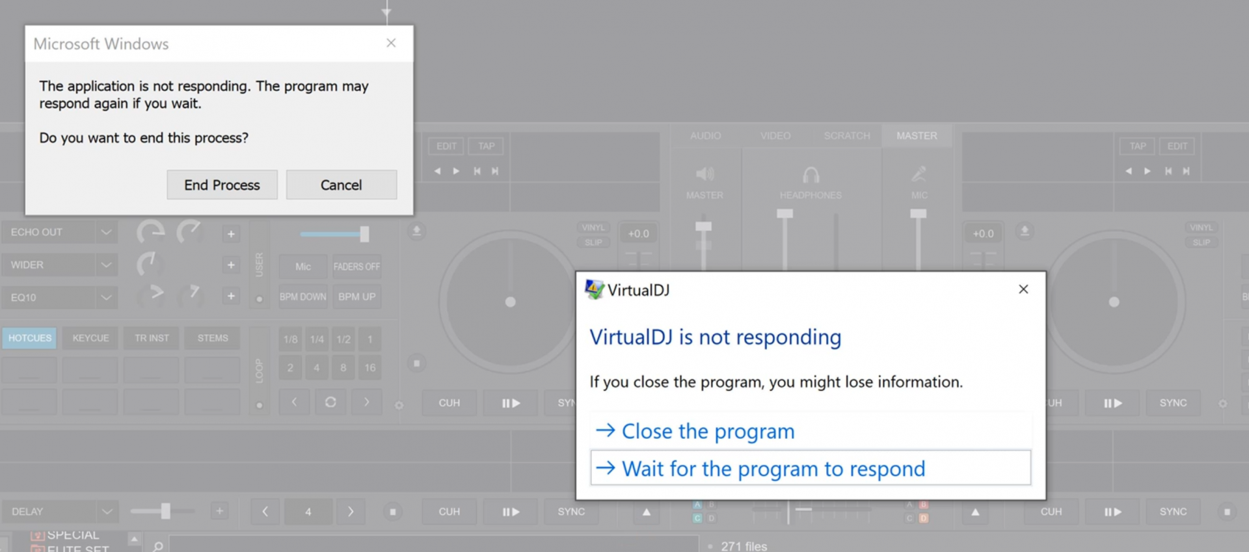Select the KEYCUE pad mode
This screenshot has height=552, width=1249.
click(90, 338)
